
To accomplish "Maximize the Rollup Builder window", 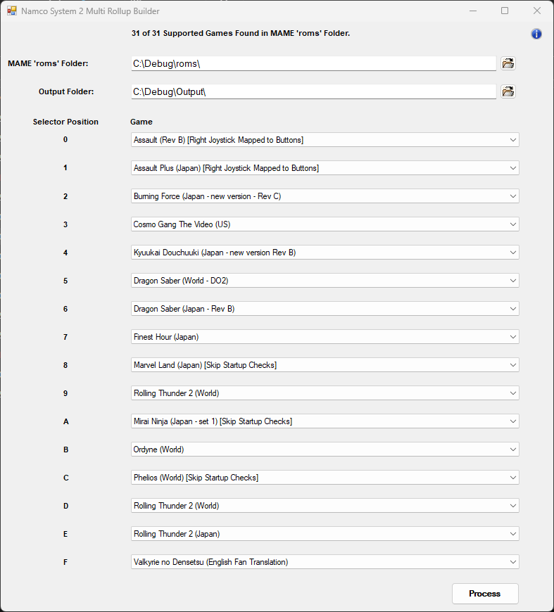I will pos(505,11).
